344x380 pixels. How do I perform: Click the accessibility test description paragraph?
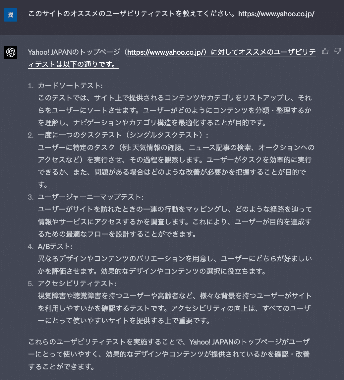(x=175, y=308)
